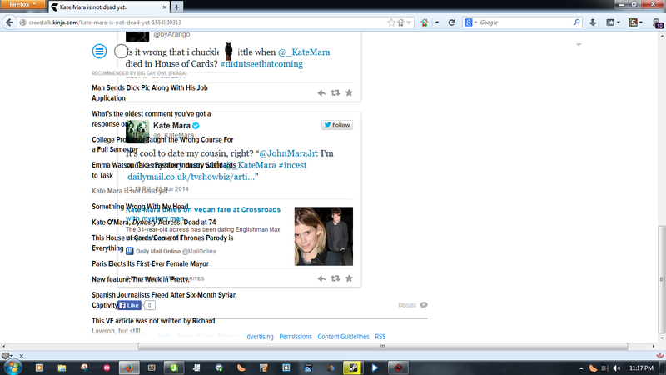Click the search magnifier in Google box

576,22
